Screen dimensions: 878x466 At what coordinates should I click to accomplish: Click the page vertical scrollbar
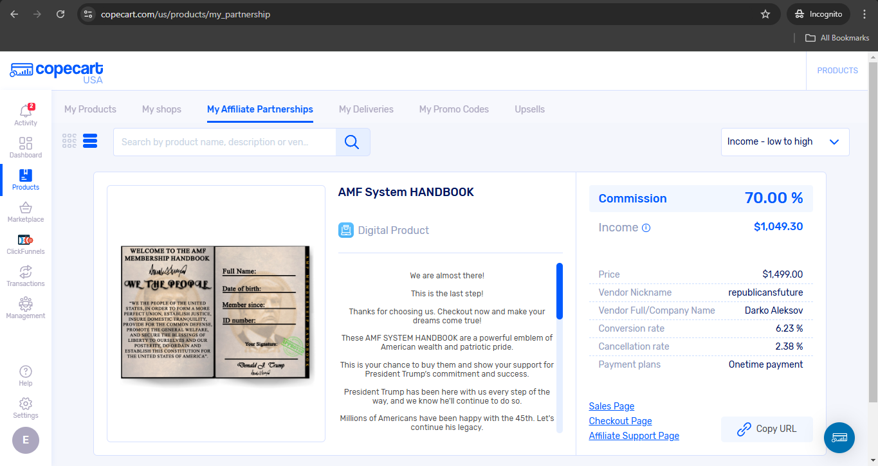point(873,232)
